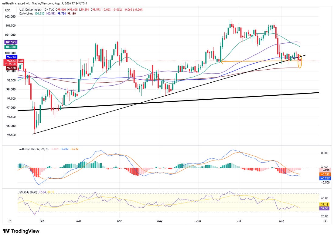The height and width of the screenshot is (238, 334).
Task: Click 99.180 in the Daily Lines legend
Action: coord(72,13)
